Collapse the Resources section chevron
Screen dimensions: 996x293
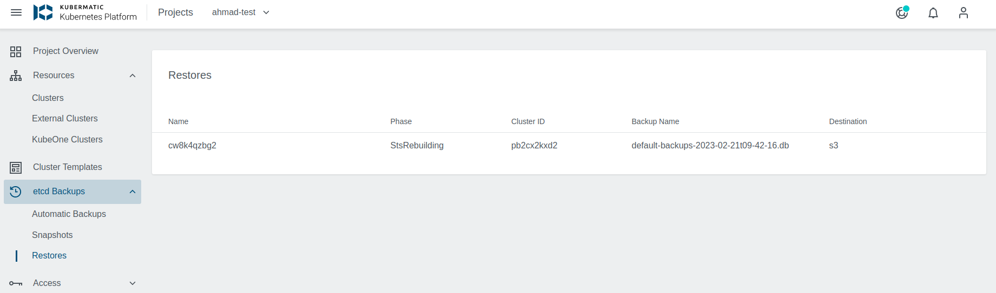(133, 76)
